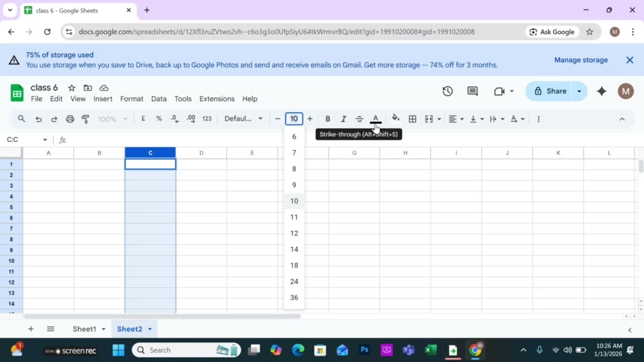Hide the menus with collapse arrow
The width and height of the screenshot is (644, 362).
coord(622,119)
